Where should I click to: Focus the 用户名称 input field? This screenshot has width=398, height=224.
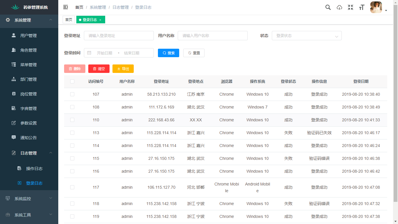coord(213,36)
